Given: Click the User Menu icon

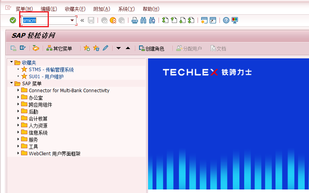Looking at the screenshot, I should tap(13, 48).
